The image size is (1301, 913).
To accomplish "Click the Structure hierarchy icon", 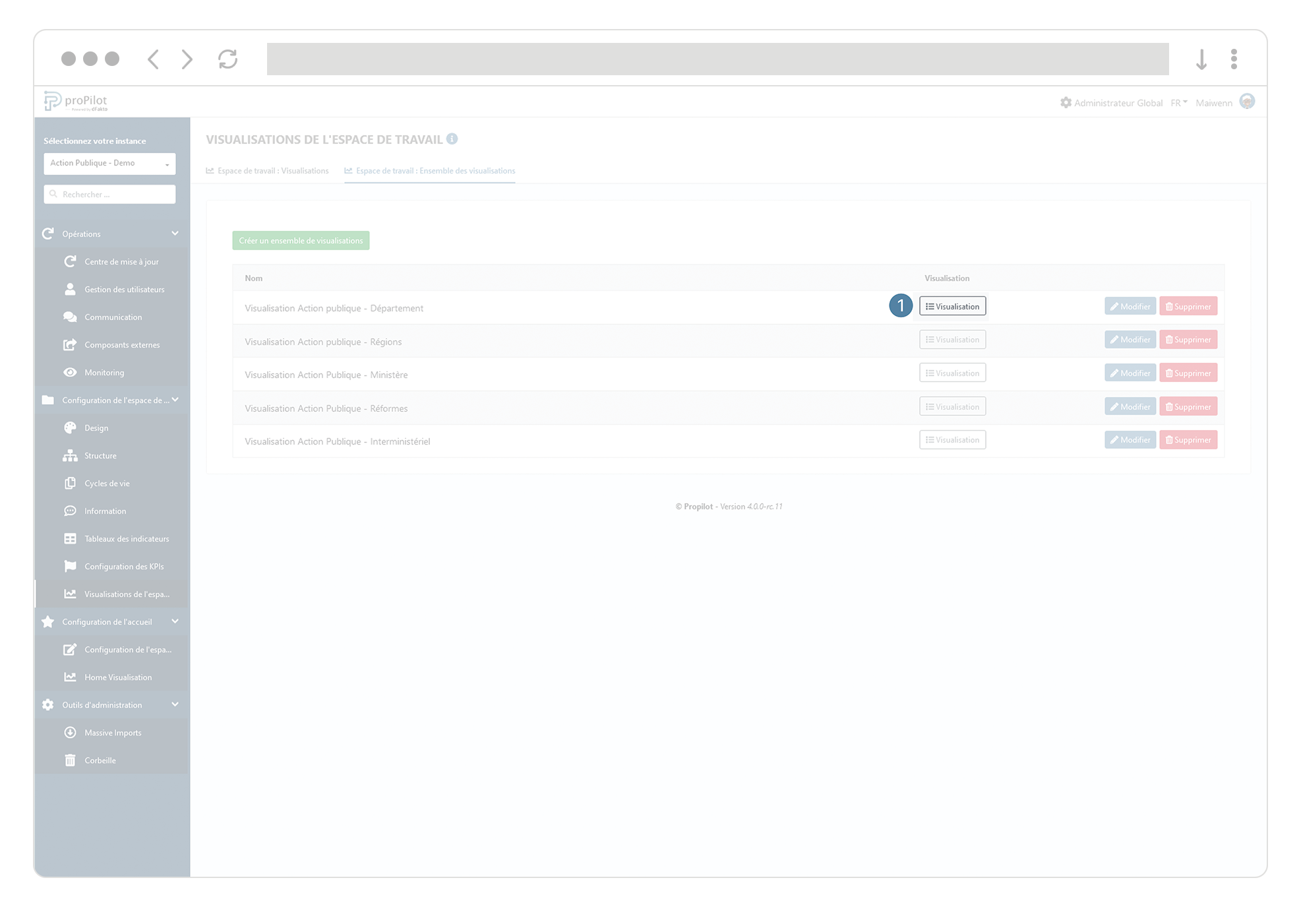I will 70,456.
